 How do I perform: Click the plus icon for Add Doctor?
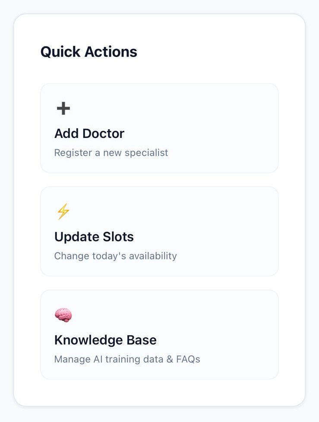coord(63,109)
